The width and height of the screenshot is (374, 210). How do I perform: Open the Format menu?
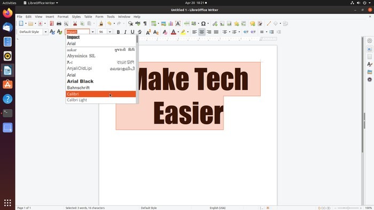click(63, 17)
